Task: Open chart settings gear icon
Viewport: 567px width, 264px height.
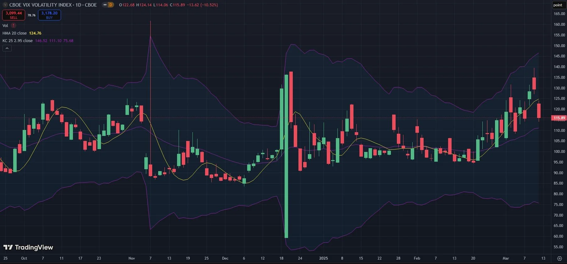Action: (x=559, y=258)
